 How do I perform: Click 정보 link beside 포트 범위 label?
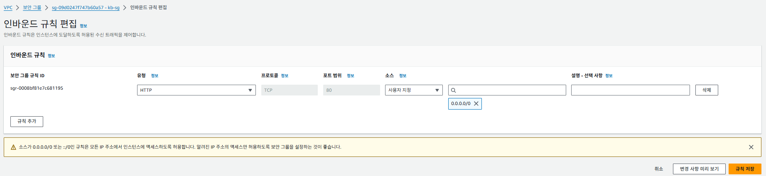pos(351,76)
